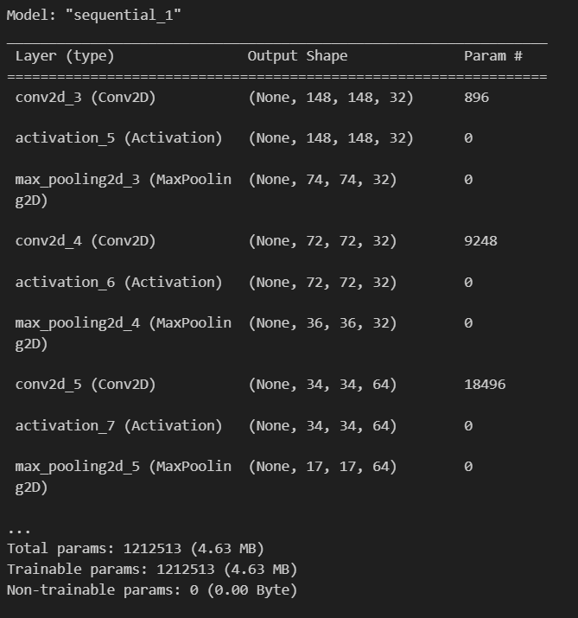Select the conv2d_4 (Conv2D) layer name
578x618 pixels.
(86, 241)
